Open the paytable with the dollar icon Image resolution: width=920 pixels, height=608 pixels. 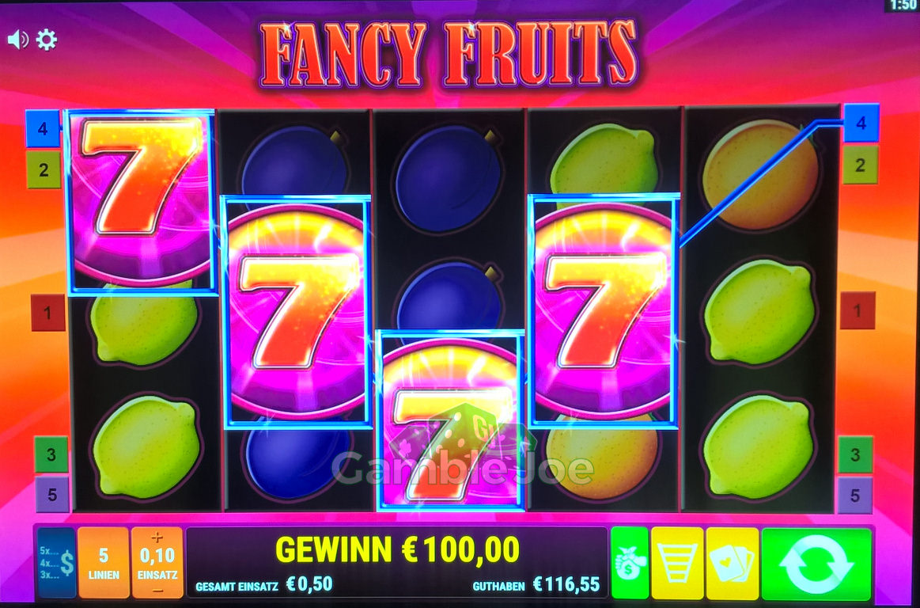(56, 563)
